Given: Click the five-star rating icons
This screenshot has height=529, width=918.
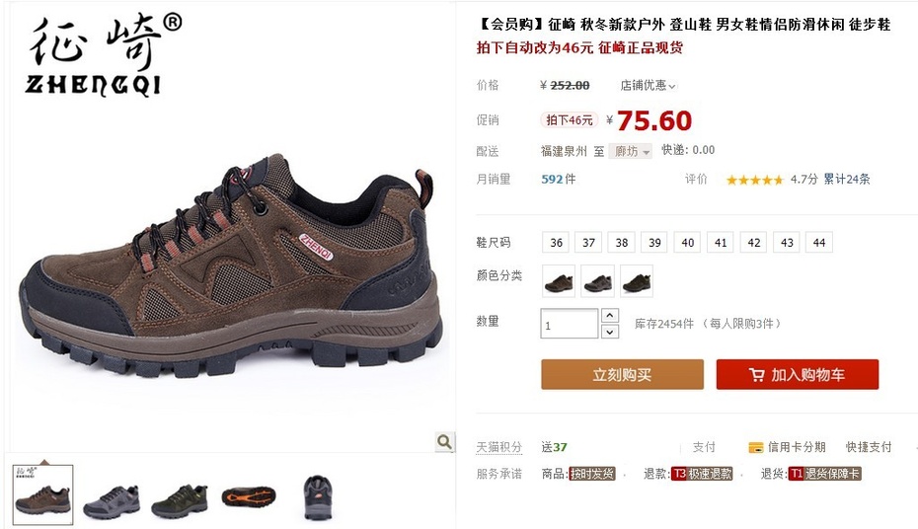Looking at the screenshot, I should pyautogui.click(x=754, y=180).
